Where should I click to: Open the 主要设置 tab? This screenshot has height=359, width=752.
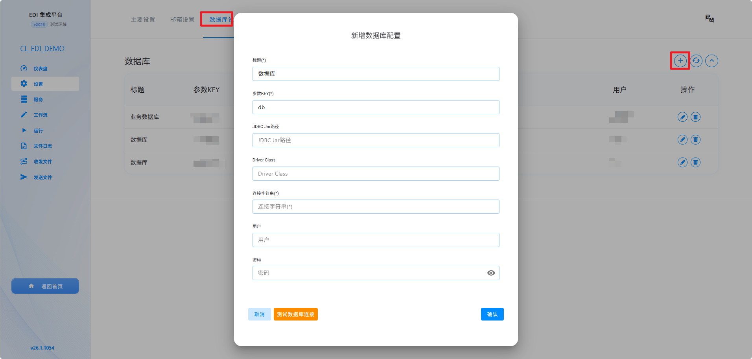[143, 20]
